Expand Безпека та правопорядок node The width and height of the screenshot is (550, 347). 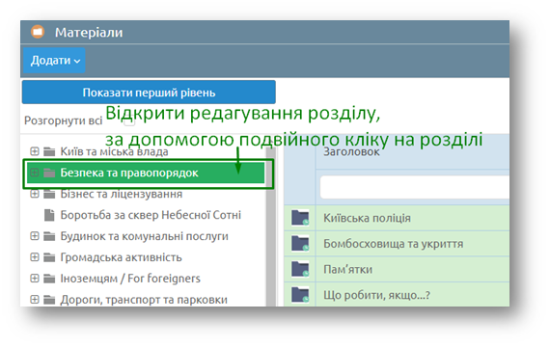(x=35, y=173)
